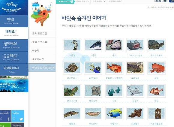Click the 작은발톱수달 caption link
Image resolution: width=174 pixels, height=127 pixels.
(x=156, y=124)
